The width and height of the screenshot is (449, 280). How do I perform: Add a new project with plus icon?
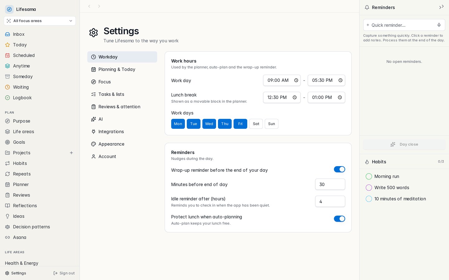pos(71,153)
